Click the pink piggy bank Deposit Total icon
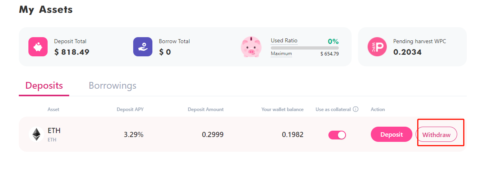This screenshot has height=179, width=498. [38, 47]
